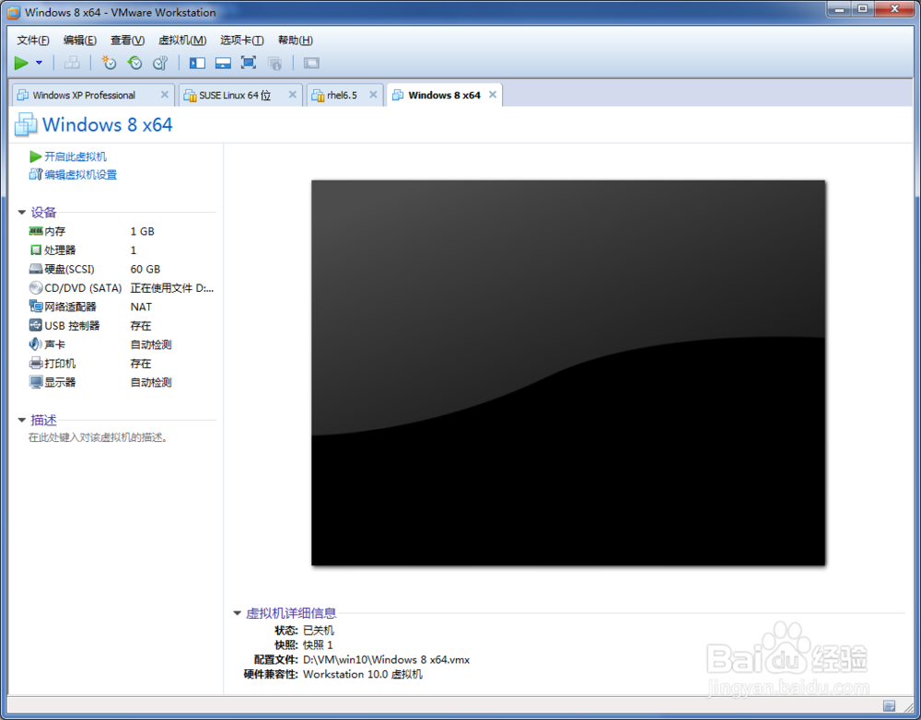The width and height of the screenshot is (921, 720).
Task: Open the snapshot manager toolbar icon
Action: click(x=160, y=63)
